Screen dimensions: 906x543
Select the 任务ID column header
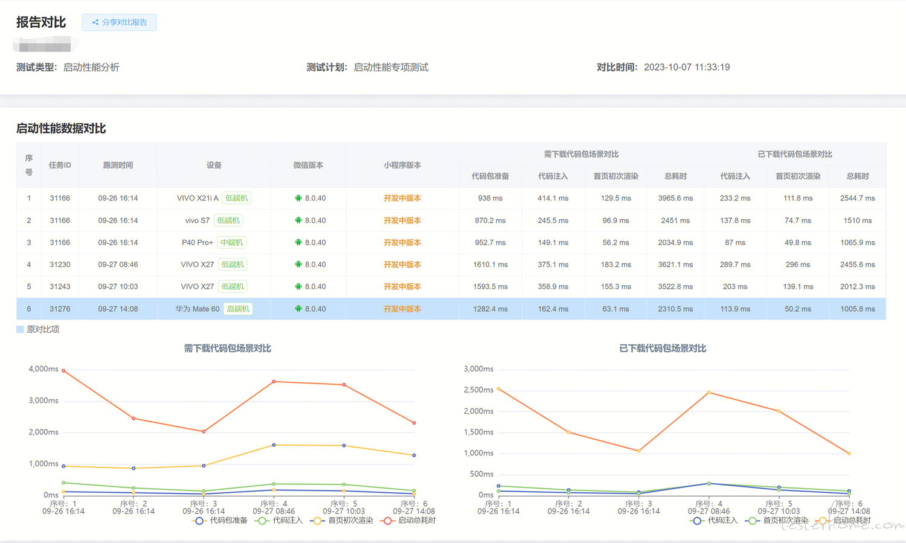[x=60, y=165]
